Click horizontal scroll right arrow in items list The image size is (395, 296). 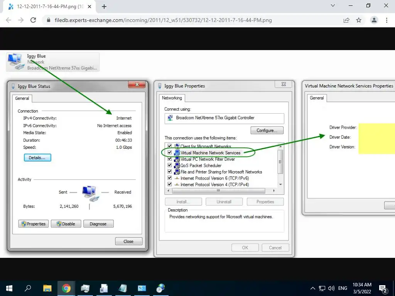(x=274, y=191)
